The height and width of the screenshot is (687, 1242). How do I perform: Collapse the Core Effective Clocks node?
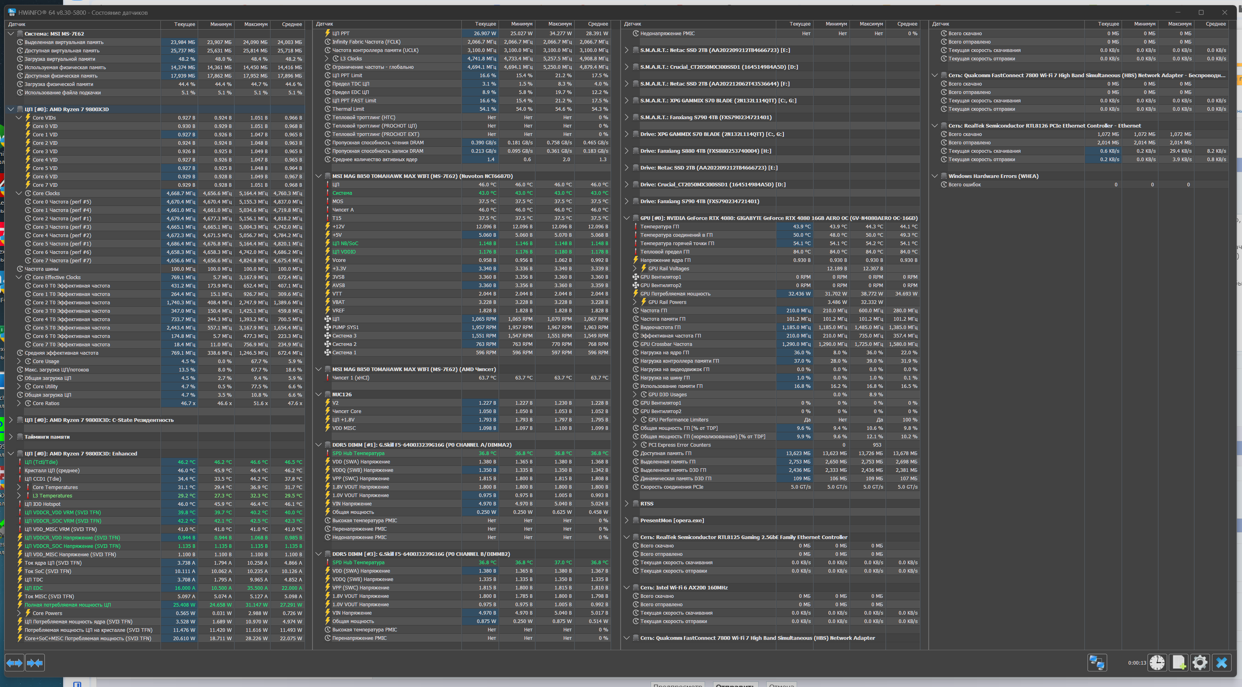pyautogui.click(x=19, y=278)
